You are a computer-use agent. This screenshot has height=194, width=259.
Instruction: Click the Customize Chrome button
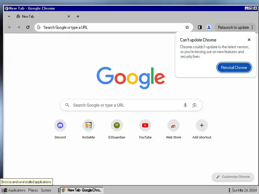233,177
